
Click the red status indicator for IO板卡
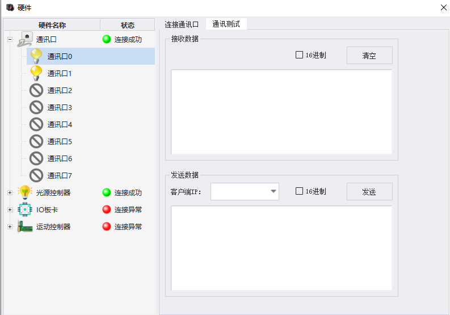coord(107,209)
